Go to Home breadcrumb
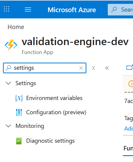 pos(16,27)
